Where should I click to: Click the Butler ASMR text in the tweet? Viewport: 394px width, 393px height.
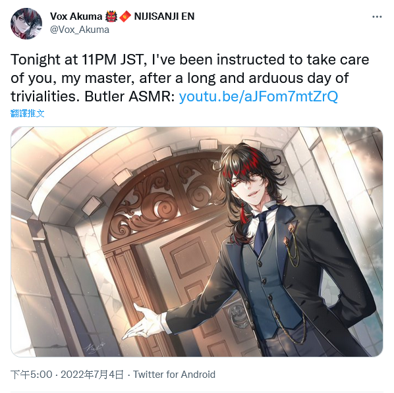coord(129,96)
